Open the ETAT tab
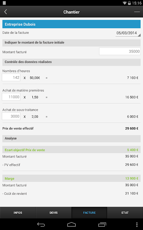The image size is (143, 230). [x=125, y=213]
